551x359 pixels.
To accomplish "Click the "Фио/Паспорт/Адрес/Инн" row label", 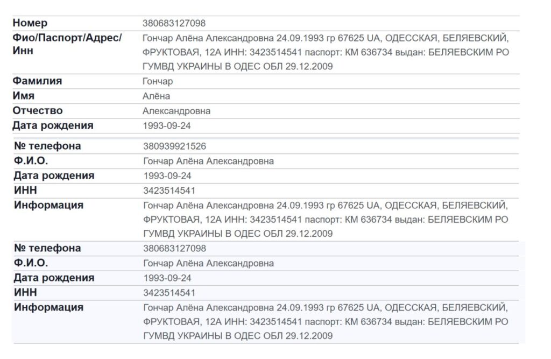I will point(67,44).
